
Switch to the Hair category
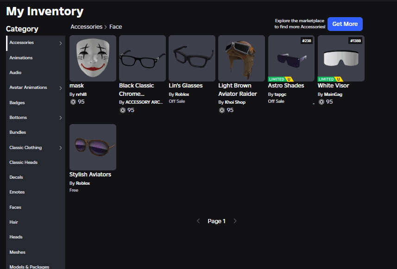(13, 222)
